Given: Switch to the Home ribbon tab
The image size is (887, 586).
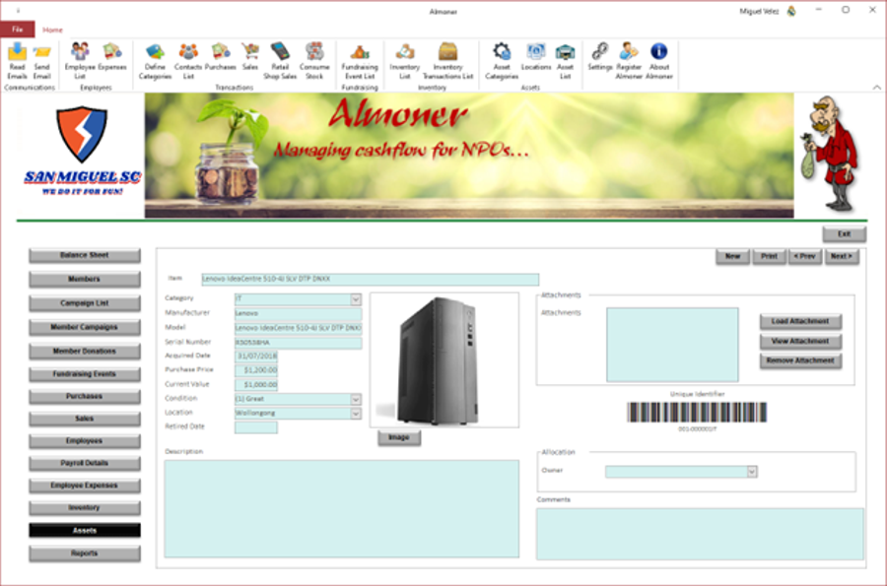Looking at the screenshot, I should click(52, 30).
